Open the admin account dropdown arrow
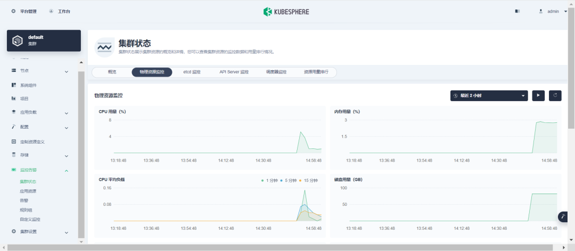The height and width of the screenshot is (251, 575). point(565,11)
